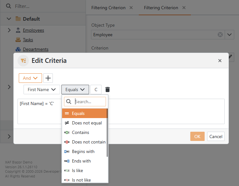Open the Departments navigation link
The height and width of the screenshot is (186, 239).
(x=36, y=49)
